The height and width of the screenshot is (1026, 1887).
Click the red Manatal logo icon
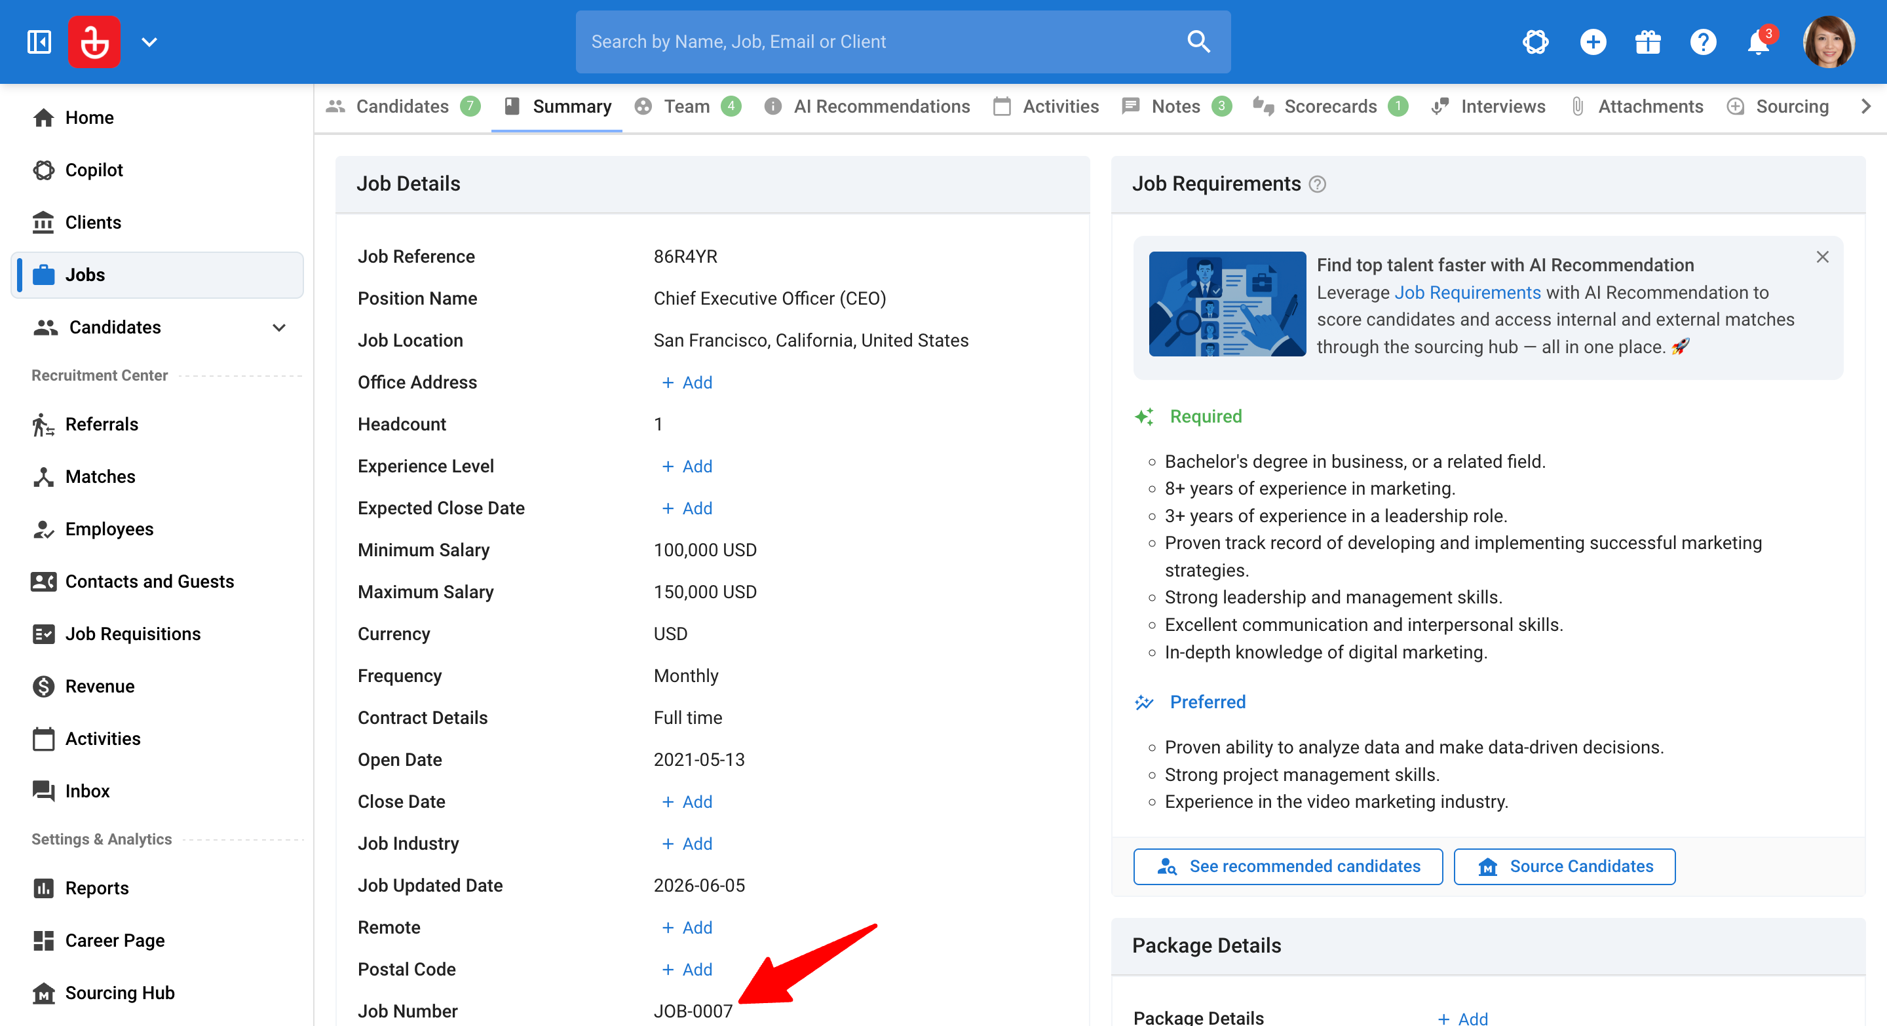coord(94,42)
